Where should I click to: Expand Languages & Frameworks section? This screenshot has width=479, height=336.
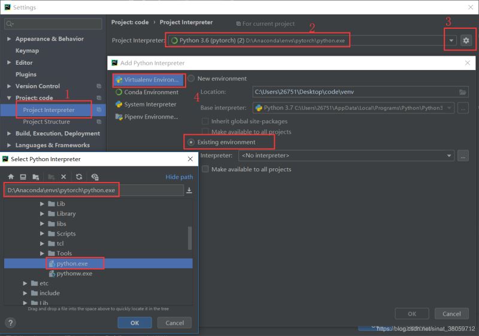point(9,145)
